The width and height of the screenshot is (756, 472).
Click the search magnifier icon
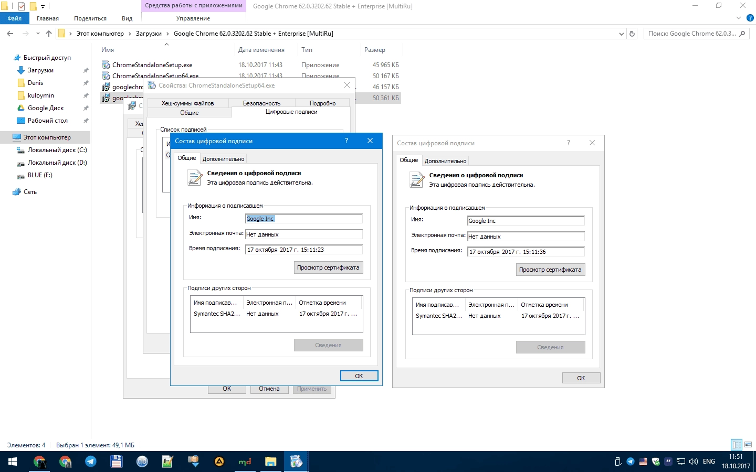[x=742, y=34]
